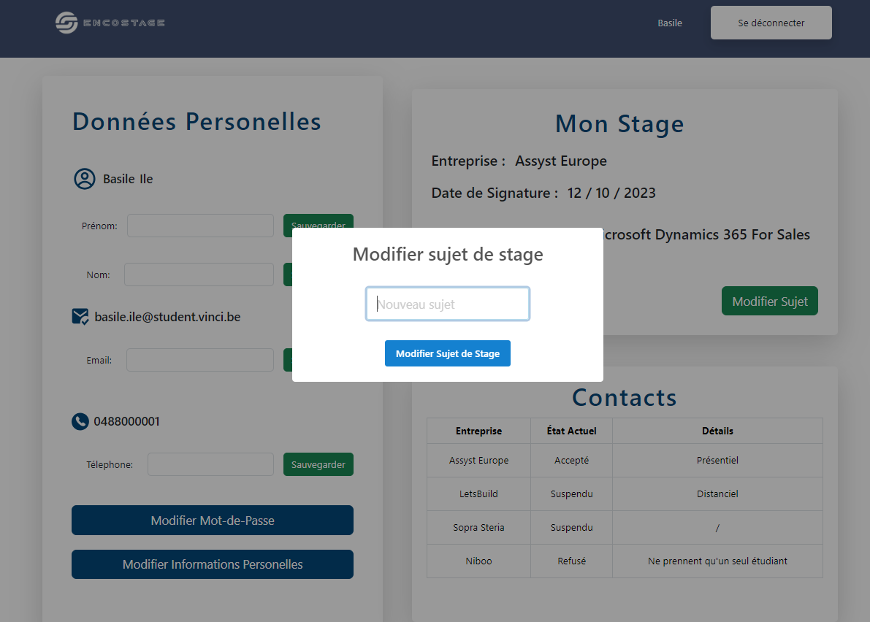
Task: Click the Accepté status cell
Action: 571,460
